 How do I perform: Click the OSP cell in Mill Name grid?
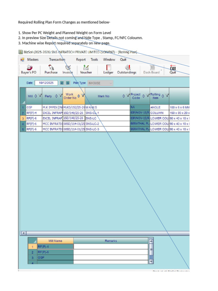(x=55, y=257)
